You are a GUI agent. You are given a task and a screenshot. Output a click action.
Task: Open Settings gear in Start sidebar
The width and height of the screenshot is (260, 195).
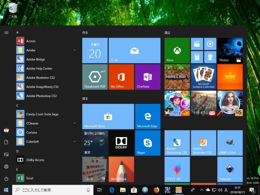click(x=6, y=167)
